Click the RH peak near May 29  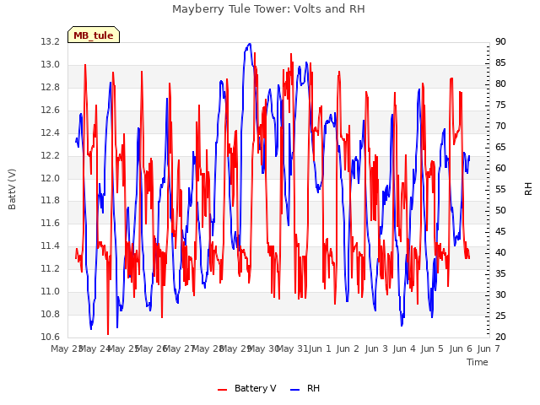click(250, 44)
